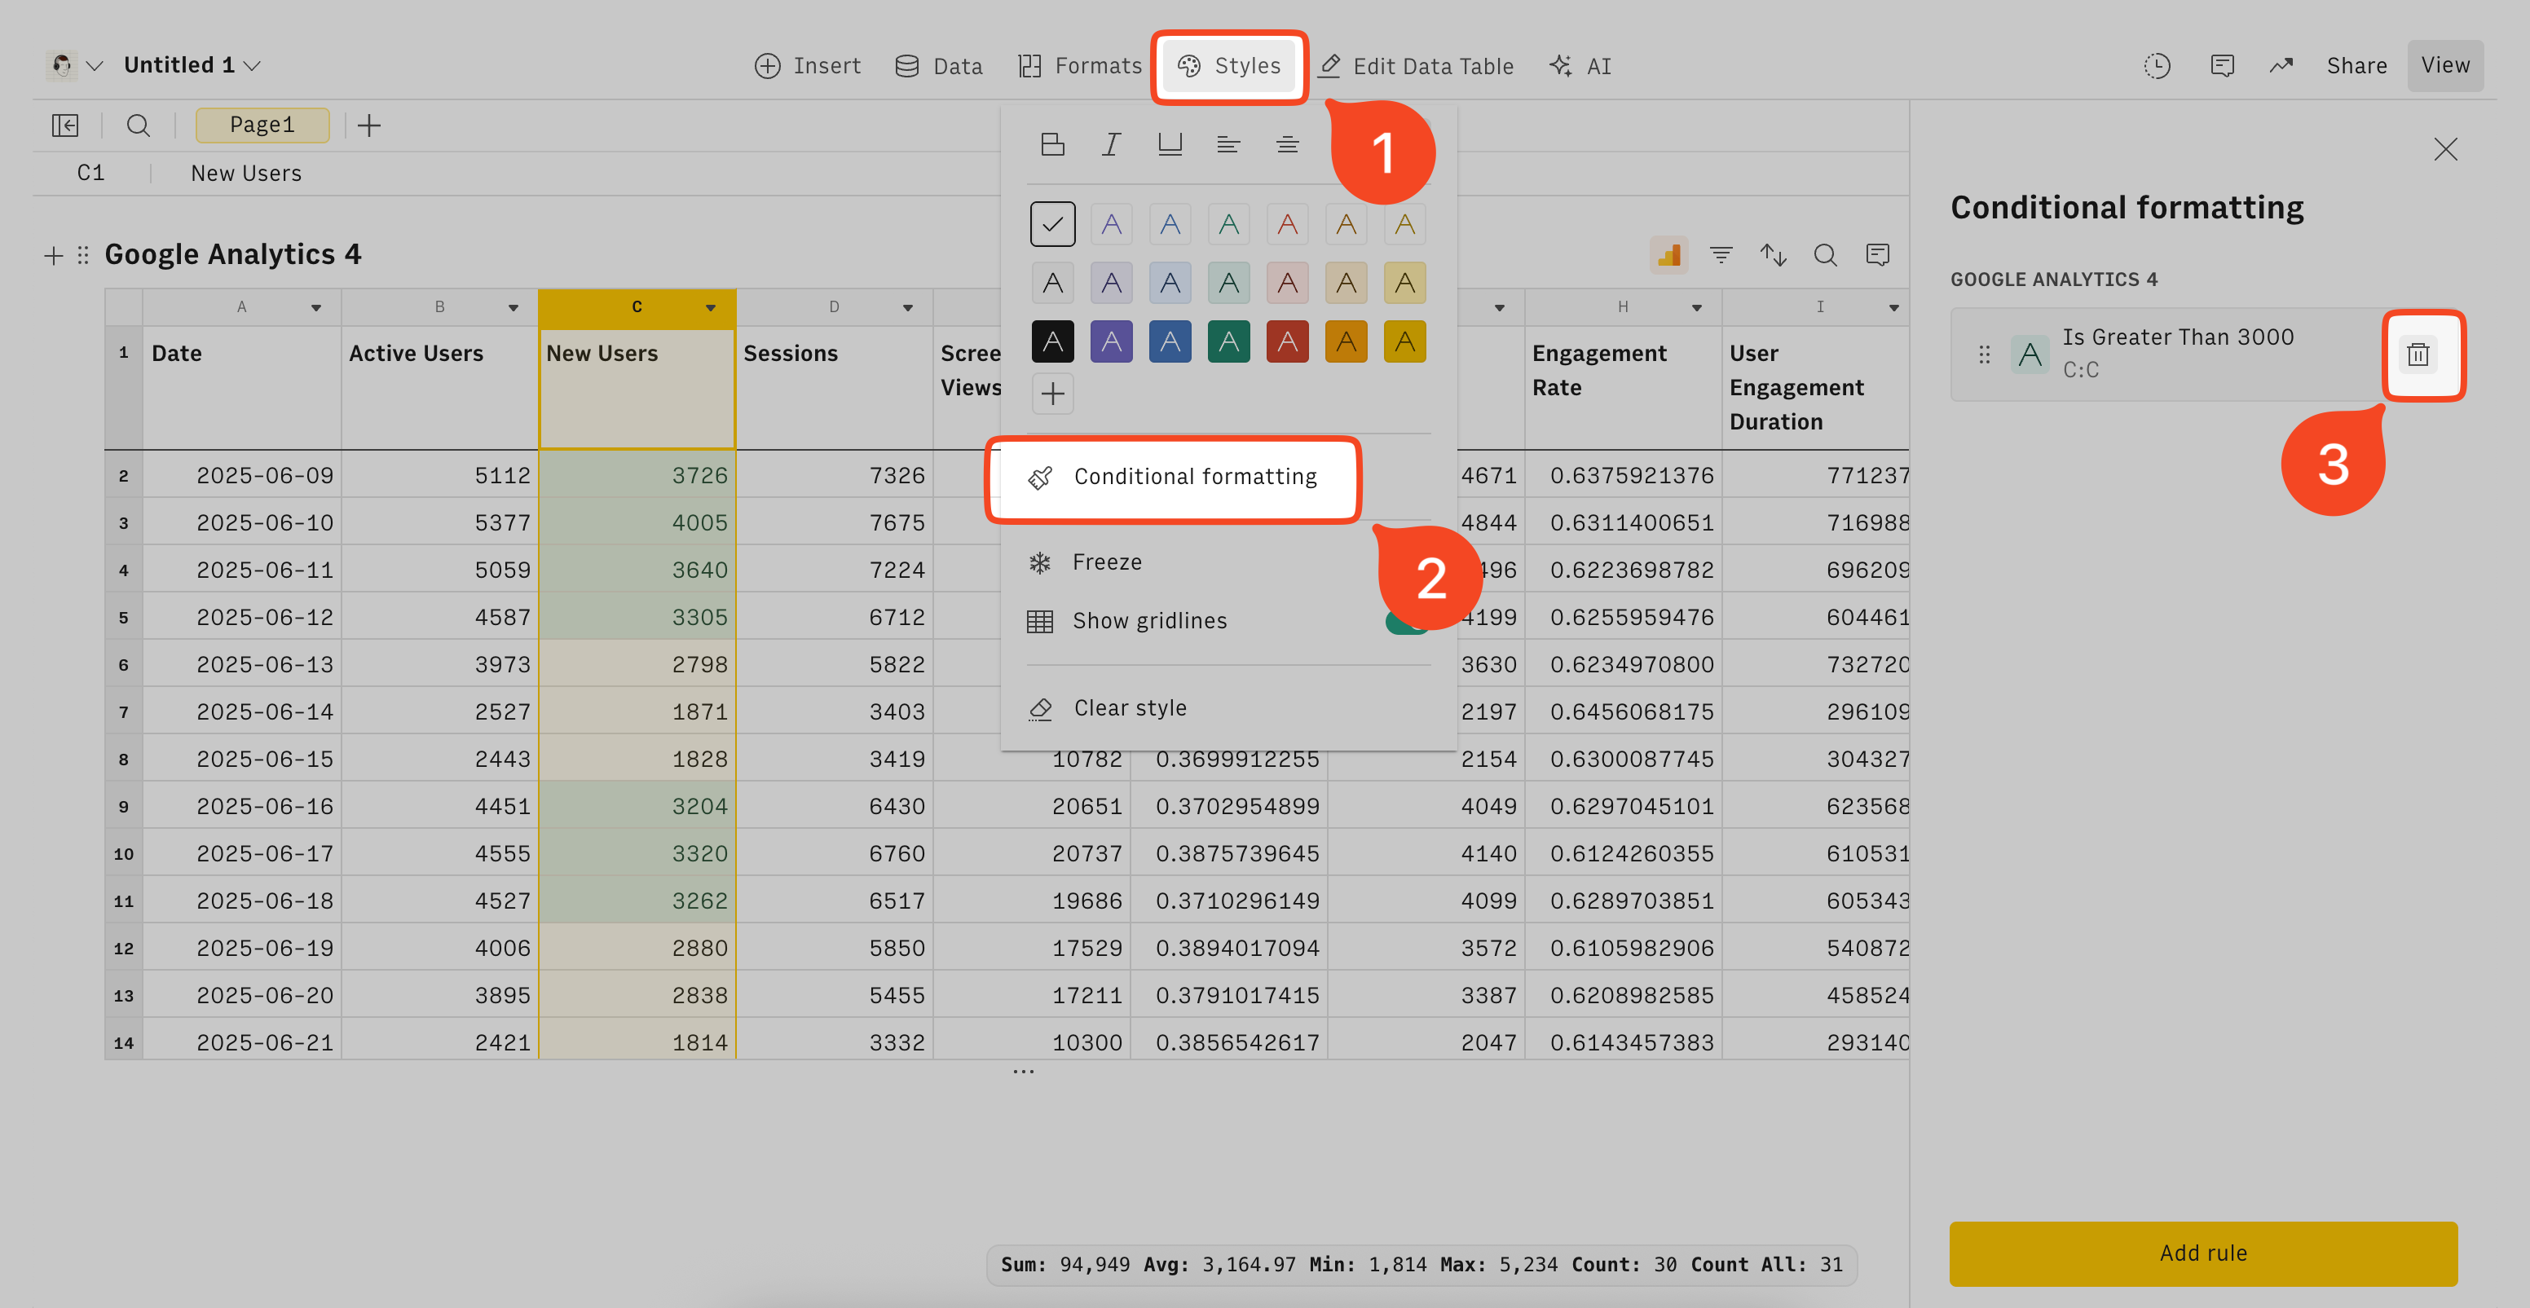Open the table sort arrows icon
Viewport: 2530px width, 1308px height.
coord(1773,255)
